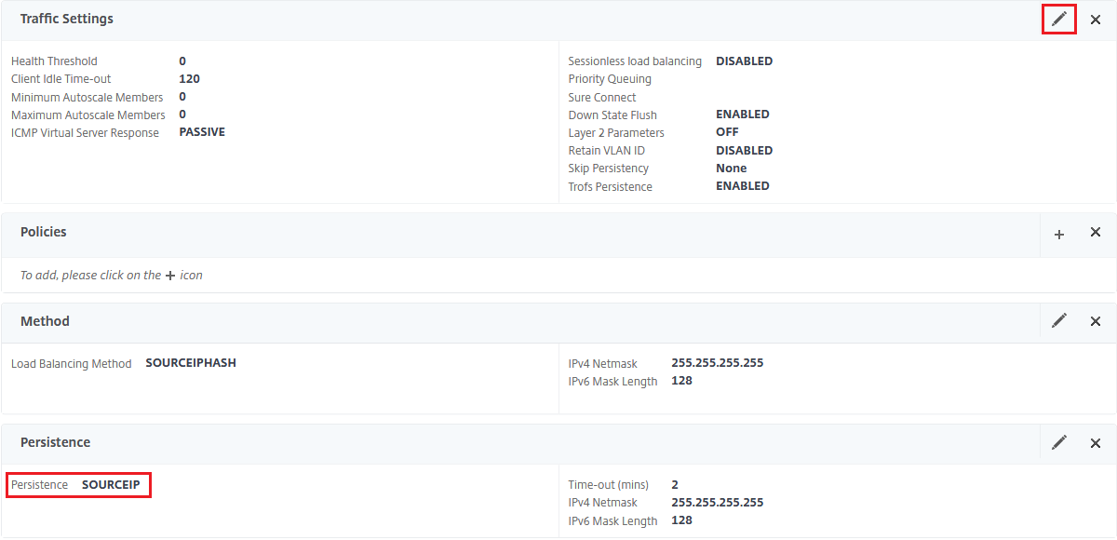Edit the Method section via pencil icon

coord(1059,320)
